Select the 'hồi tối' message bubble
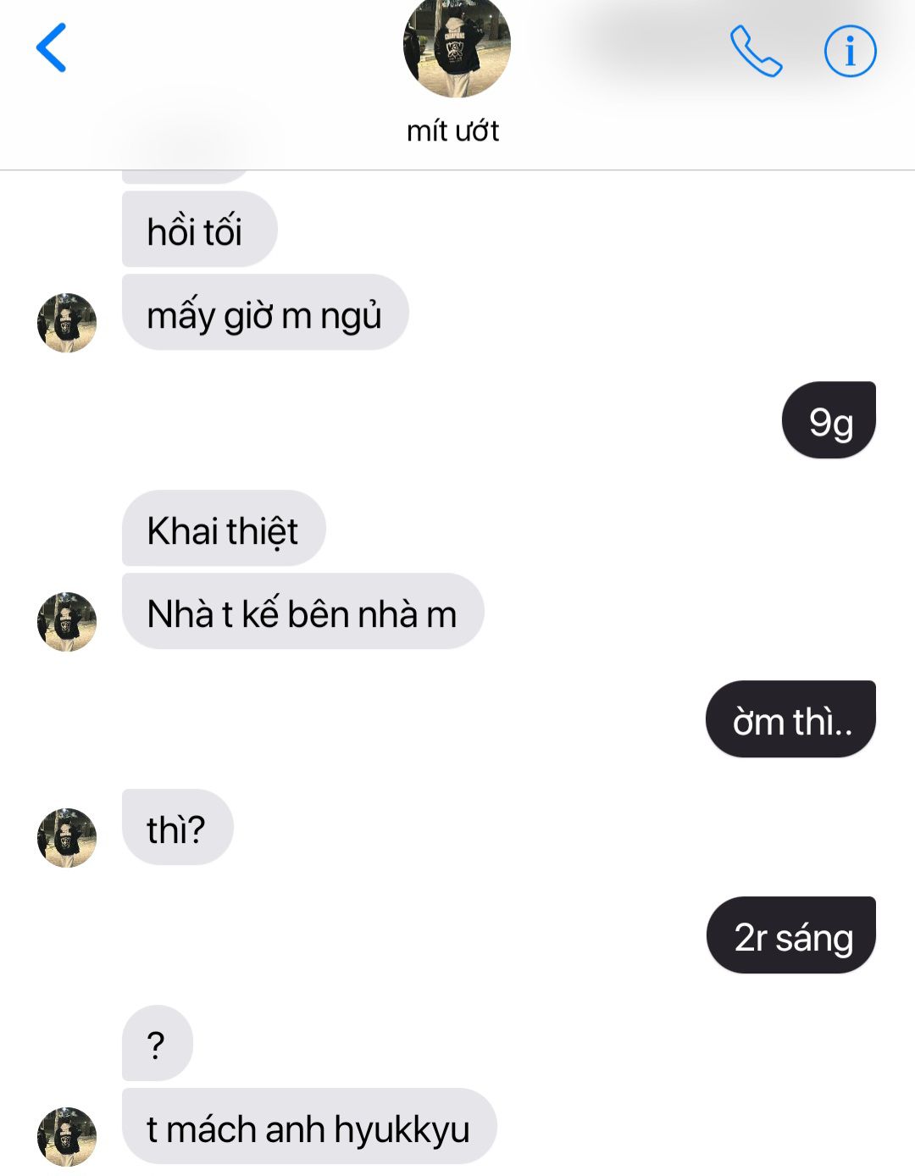The height and width of the screenshot is (1176, 915). click(x=200, y=230)
